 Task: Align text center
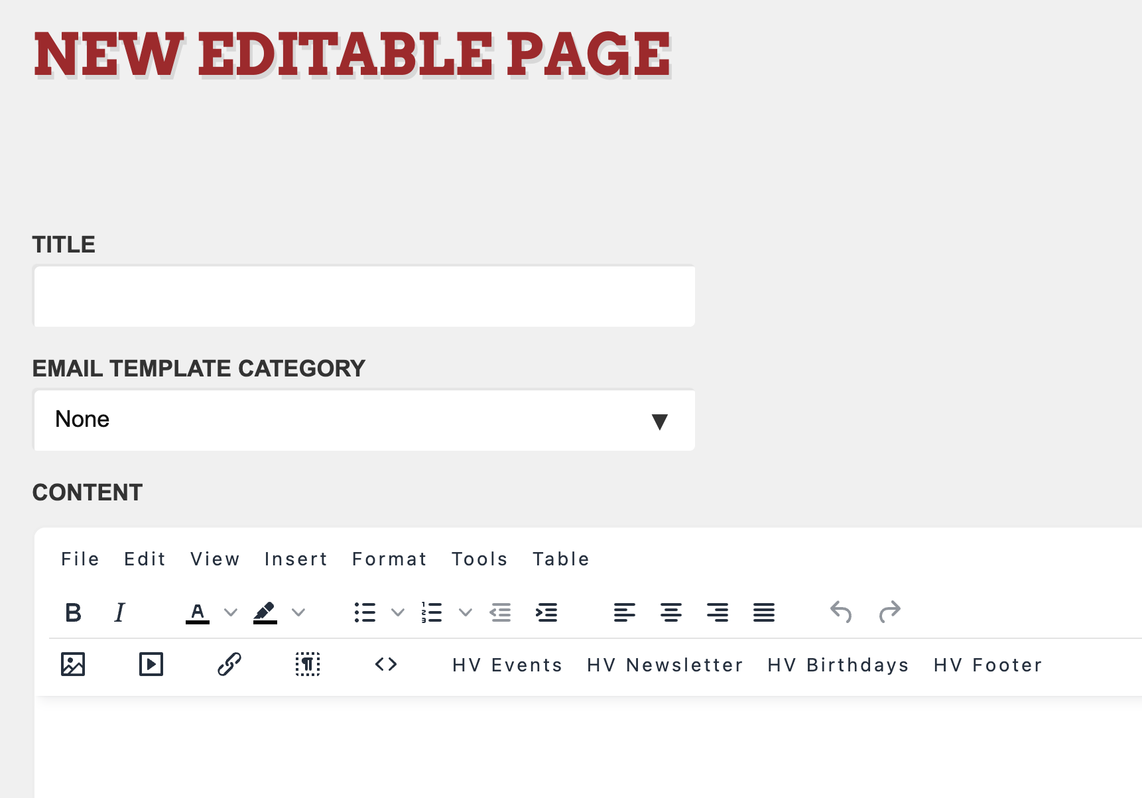(671, 612)
